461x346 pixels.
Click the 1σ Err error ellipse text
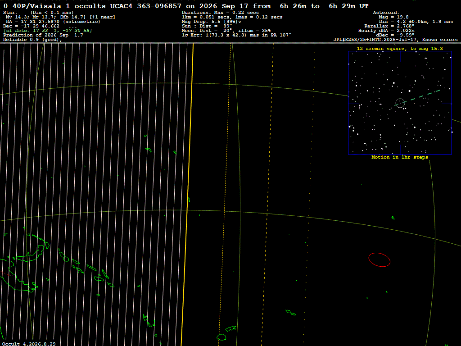click(x=236, y=35)
